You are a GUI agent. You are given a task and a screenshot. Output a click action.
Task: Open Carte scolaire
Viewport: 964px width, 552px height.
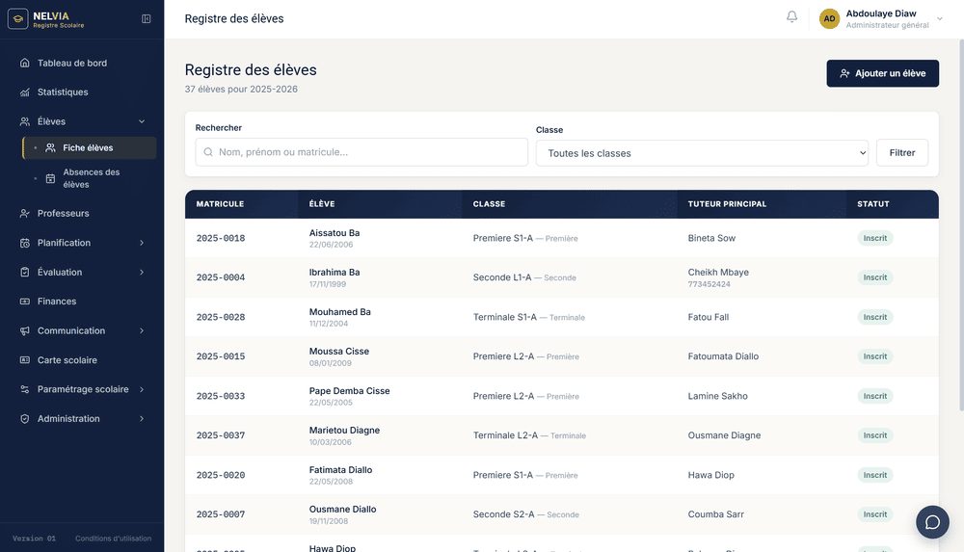(67, 360)
